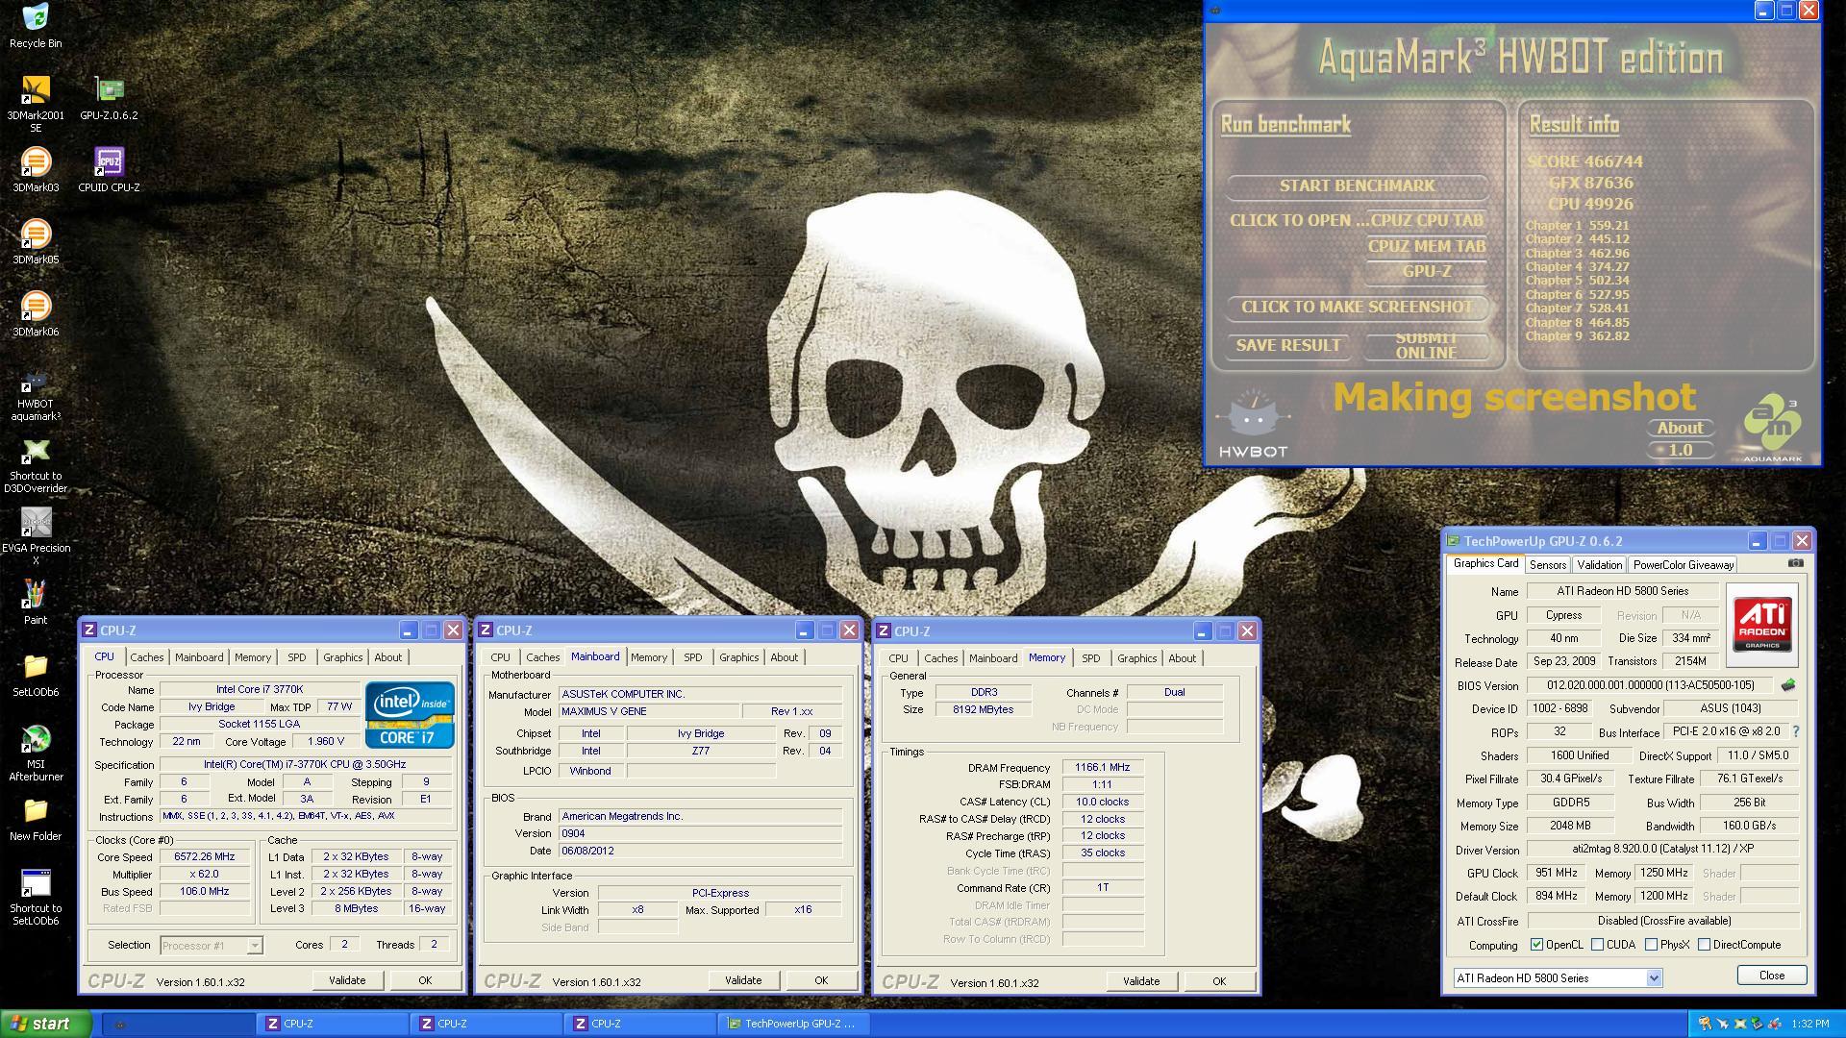The height and width of the screenshot is (1038, 1846).
Task: Open the Sensors tab in GPU-Z
Action: pos(1548,565)
